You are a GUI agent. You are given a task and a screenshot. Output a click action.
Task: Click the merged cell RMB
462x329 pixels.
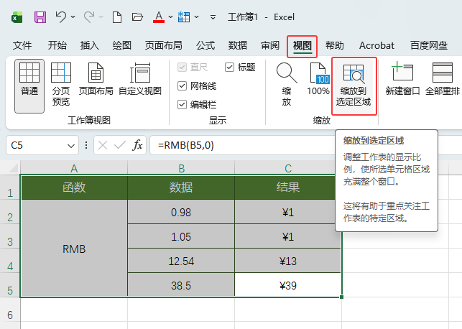[74, 249]
